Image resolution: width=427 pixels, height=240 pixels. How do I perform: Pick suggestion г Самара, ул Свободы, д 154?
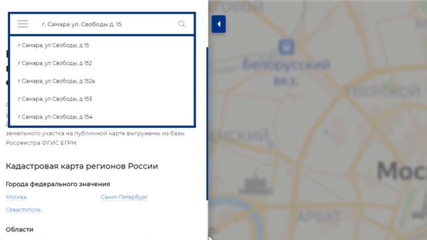tap(101, 117)
